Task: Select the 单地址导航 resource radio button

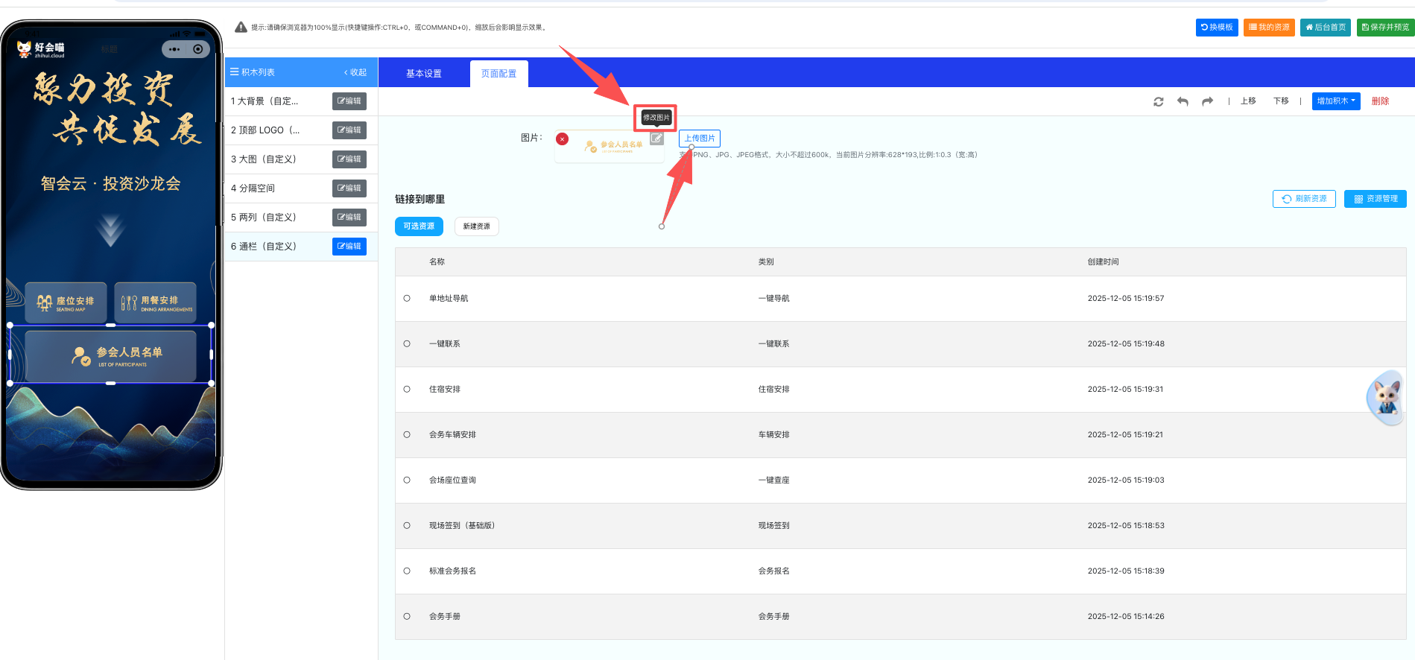Action: 407,299
